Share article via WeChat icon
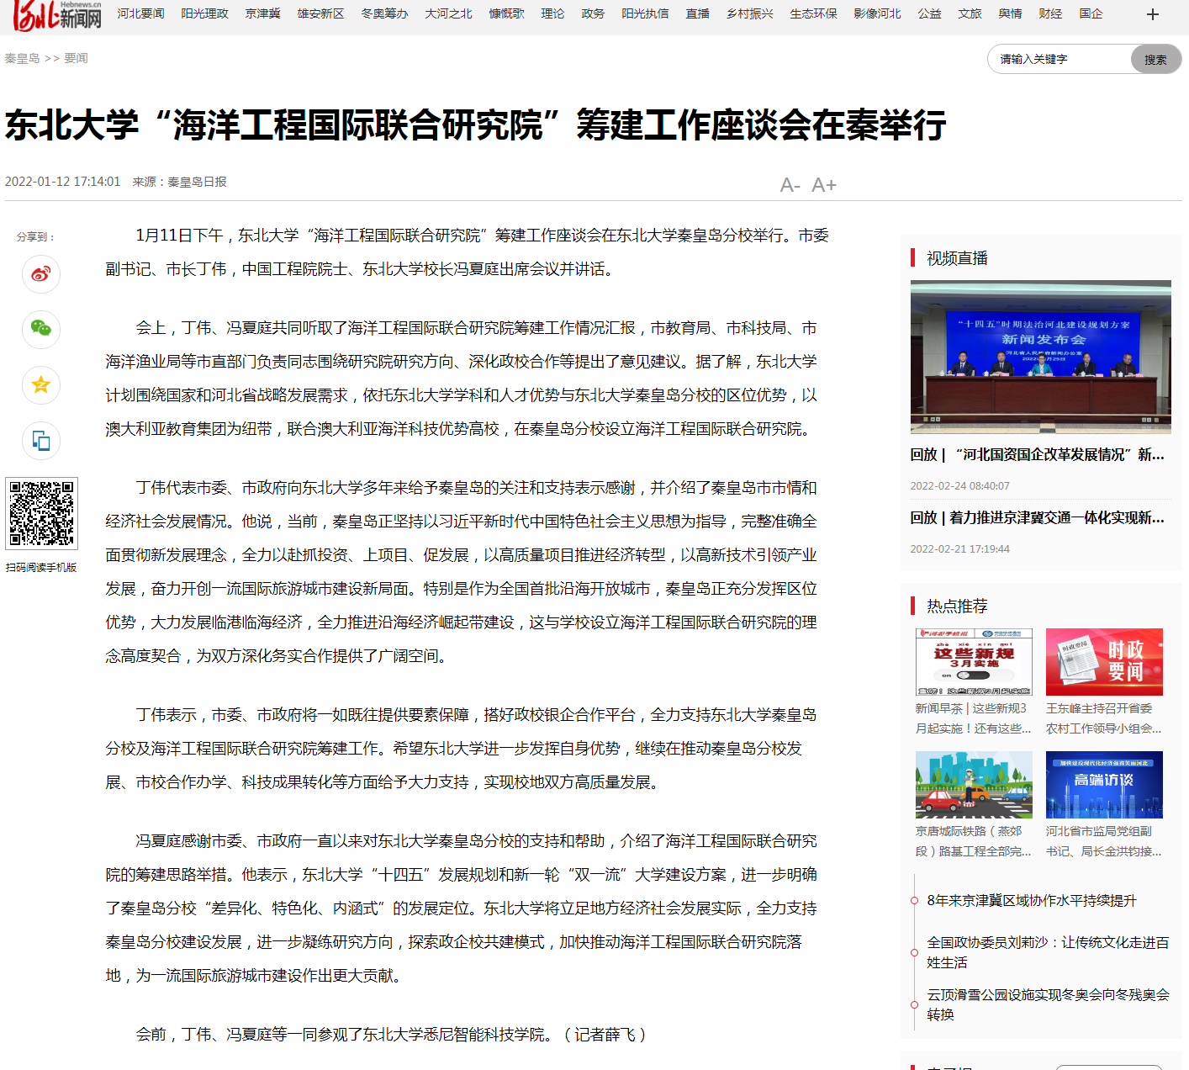The height and width of the screenshot is (1070, 1189). tap(41, 329)
